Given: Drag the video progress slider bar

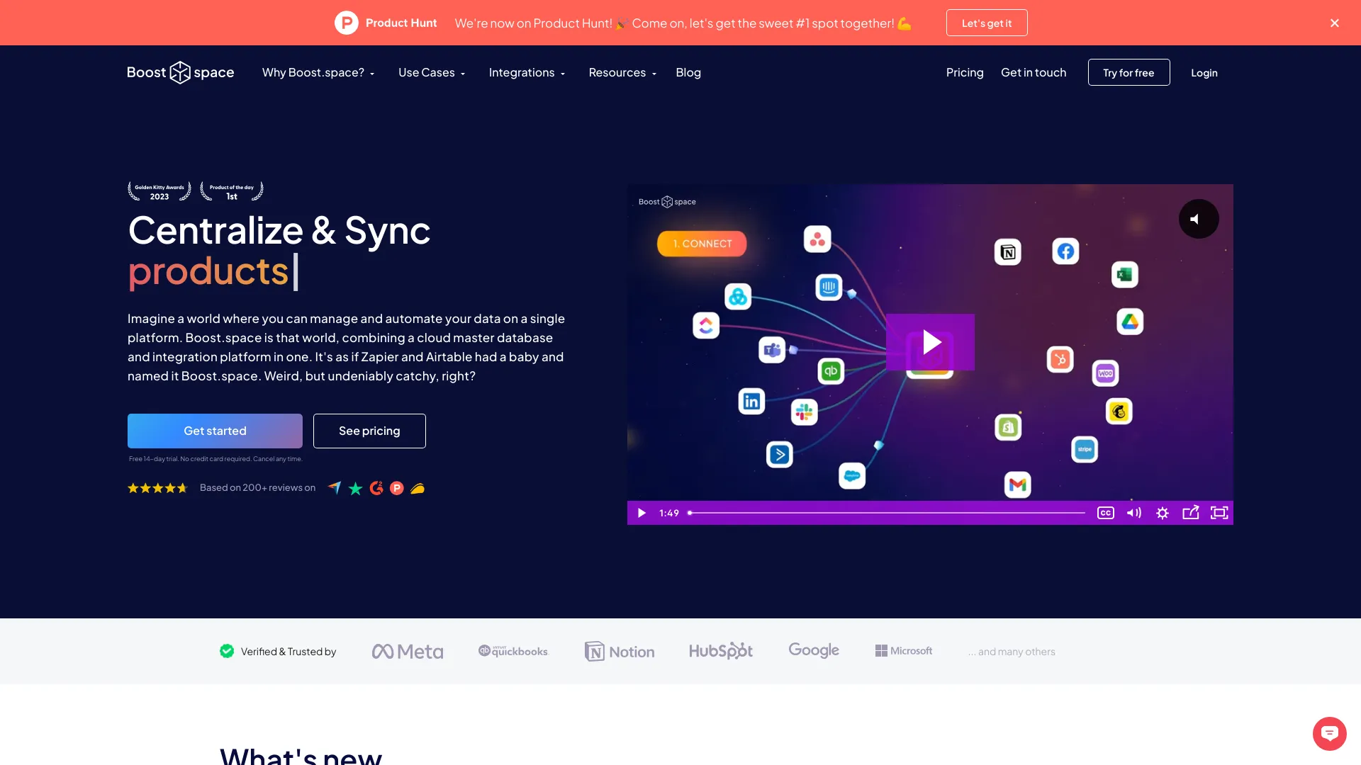Looking at the screenshot, I should (x=691, y=513).
